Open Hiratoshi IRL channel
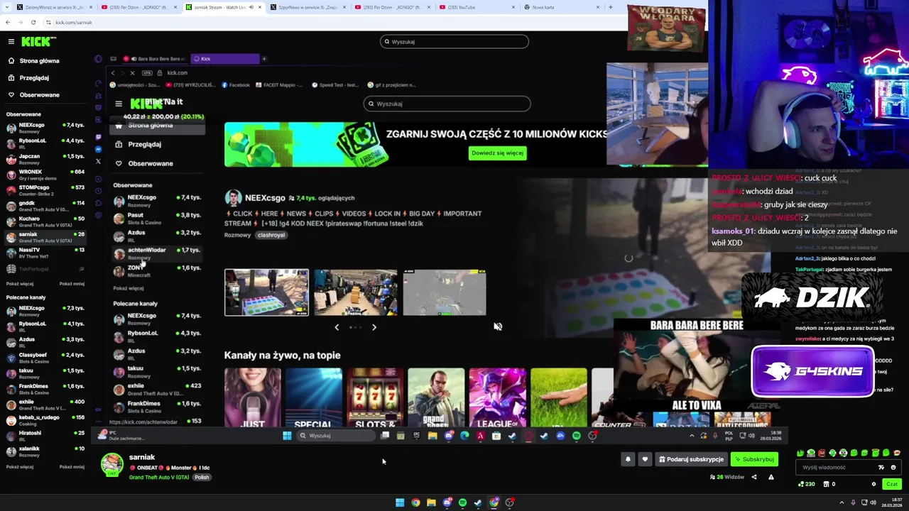 coord(45,436)
